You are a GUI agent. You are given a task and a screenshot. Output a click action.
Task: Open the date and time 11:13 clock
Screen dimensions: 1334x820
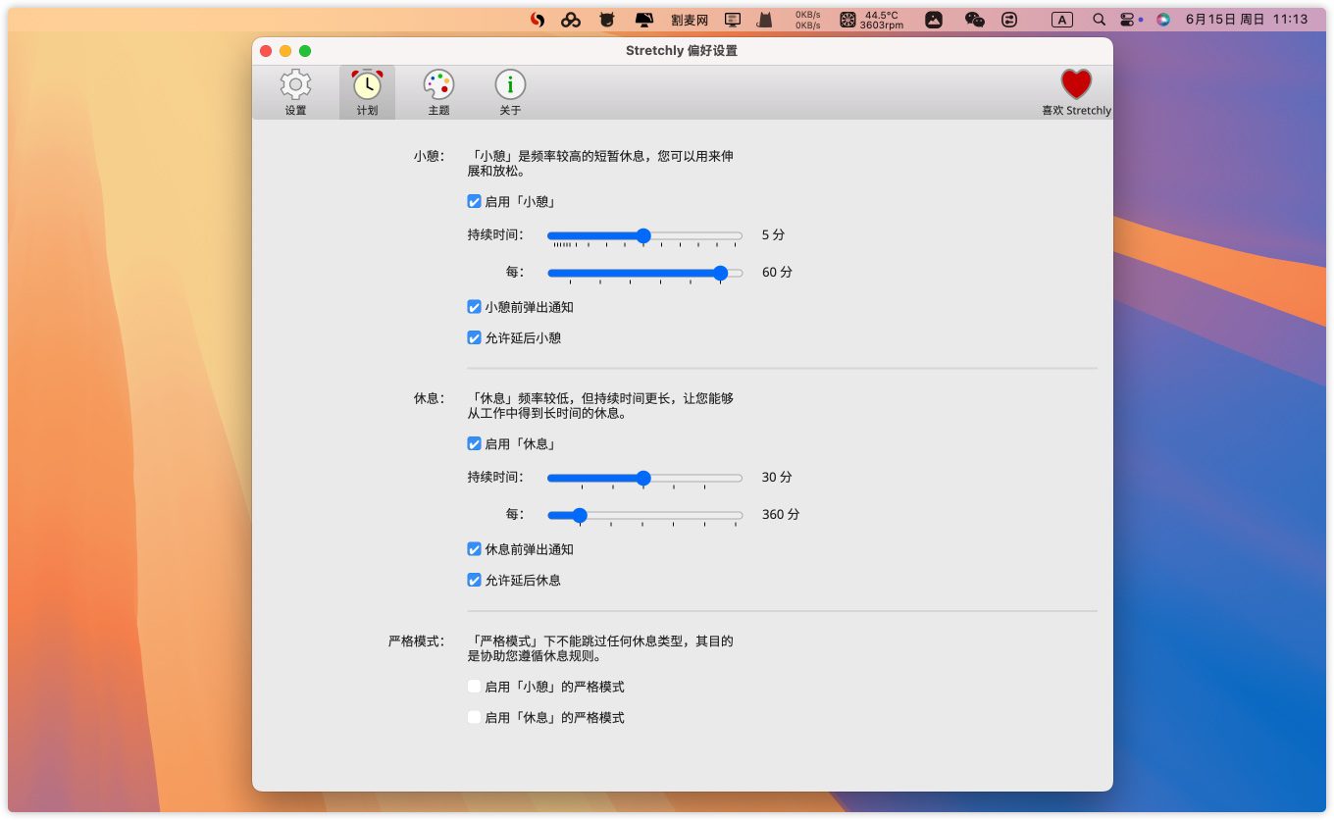(1247, 20)
